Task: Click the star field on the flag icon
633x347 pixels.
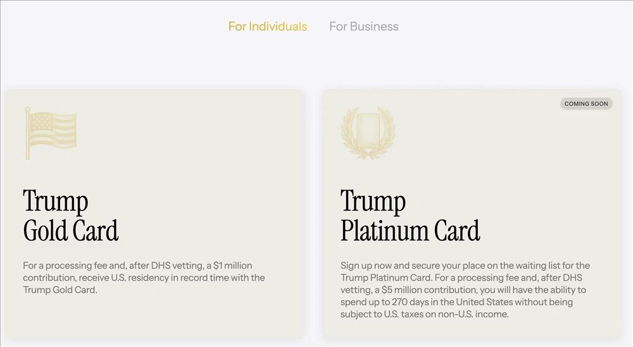Action: click(x=42, y=120)
